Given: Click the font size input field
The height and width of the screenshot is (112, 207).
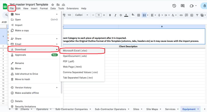Looking at the screenshot, I should click(99, 15).
